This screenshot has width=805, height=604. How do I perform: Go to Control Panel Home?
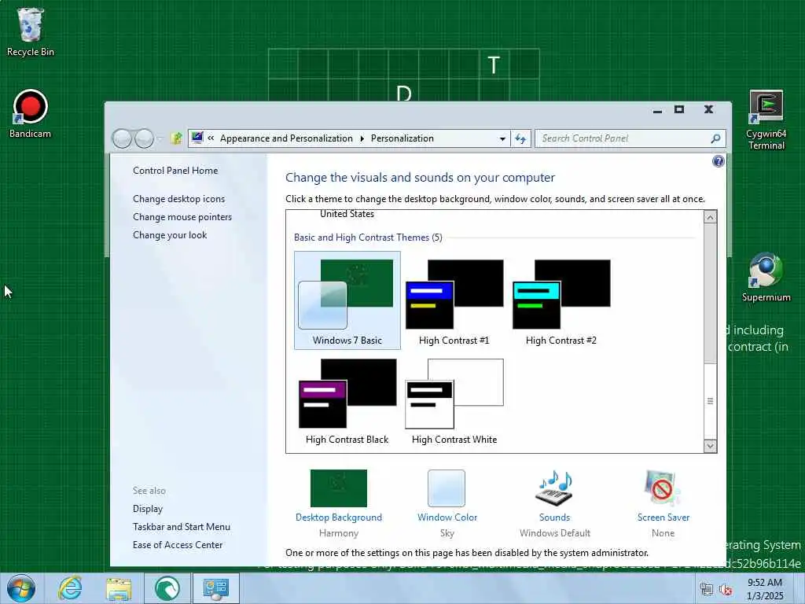coord(175,171)
